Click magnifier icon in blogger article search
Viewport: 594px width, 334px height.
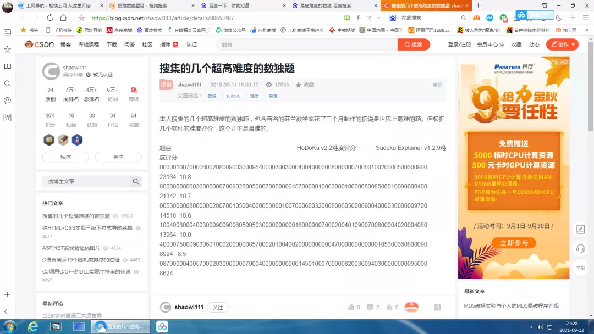point(136,182)
